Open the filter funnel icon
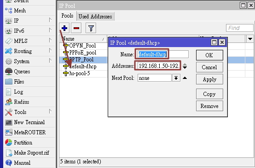The height and width of the screenshot is (168, 255). [91, 28]
